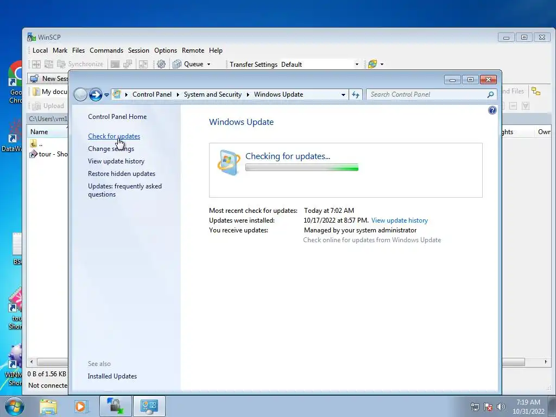Open WinSCP Commands menu
Viewport: 556px width, 417px height.
[106, 50]
